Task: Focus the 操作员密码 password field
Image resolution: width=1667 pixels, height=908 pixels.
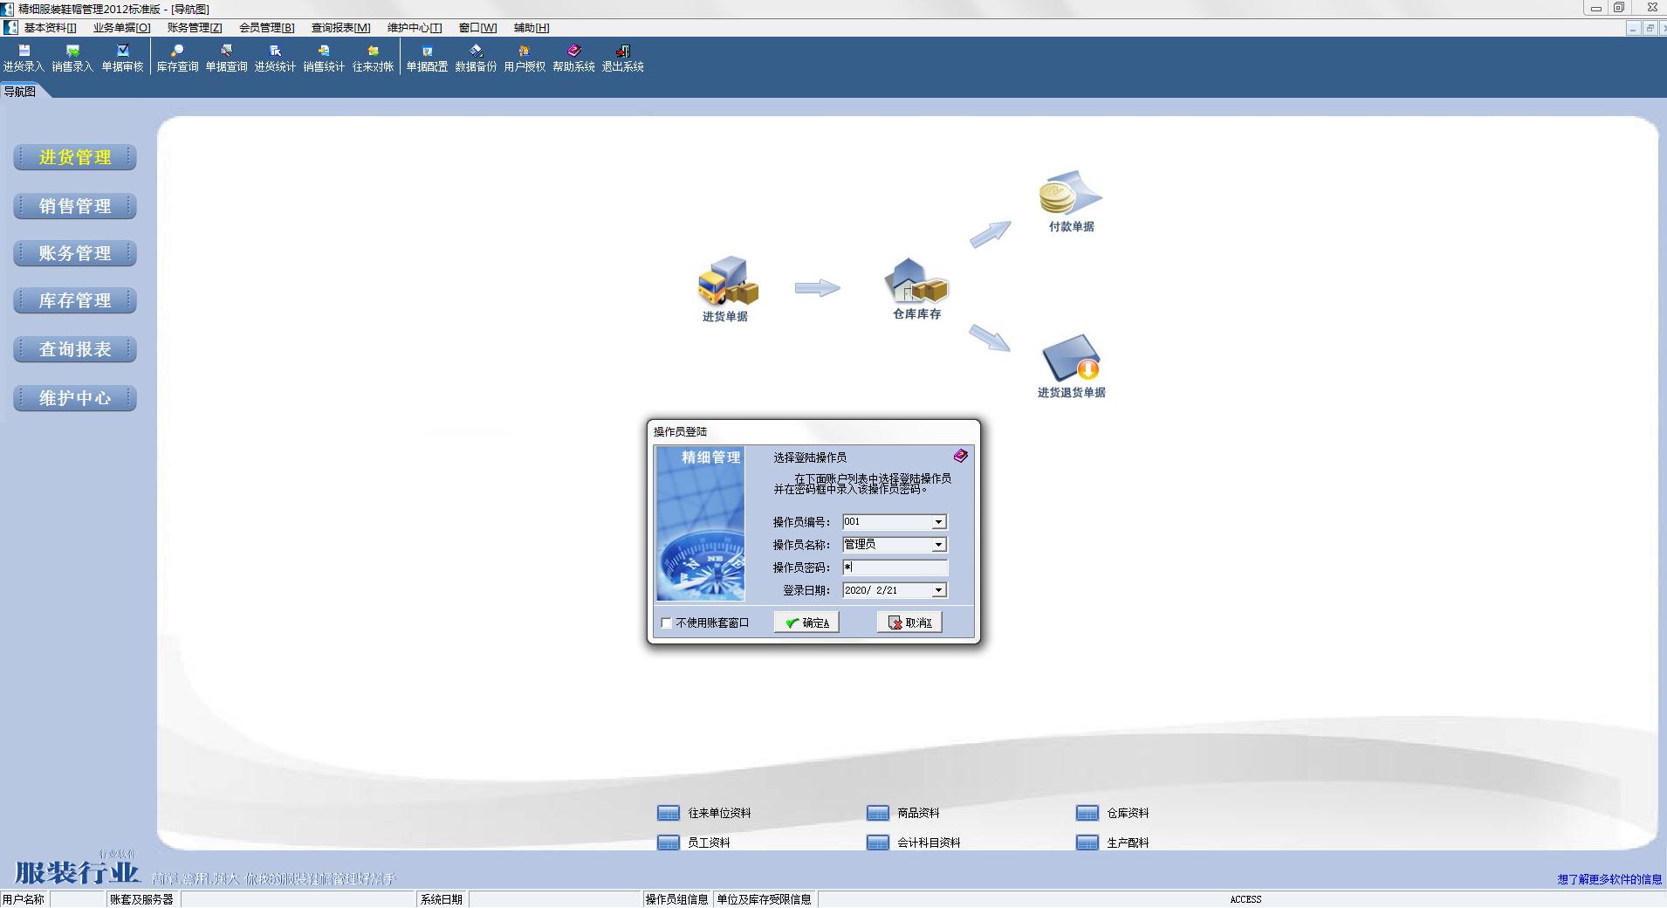Action: click(x=895, y=567)
